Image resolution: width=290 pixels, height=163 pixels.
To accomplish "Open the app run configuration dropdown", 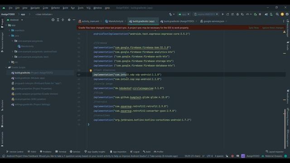I will 184,14.
